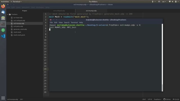Open Thunderbird mail from the dock
The image size is (180, 101).
click(3, 12)
